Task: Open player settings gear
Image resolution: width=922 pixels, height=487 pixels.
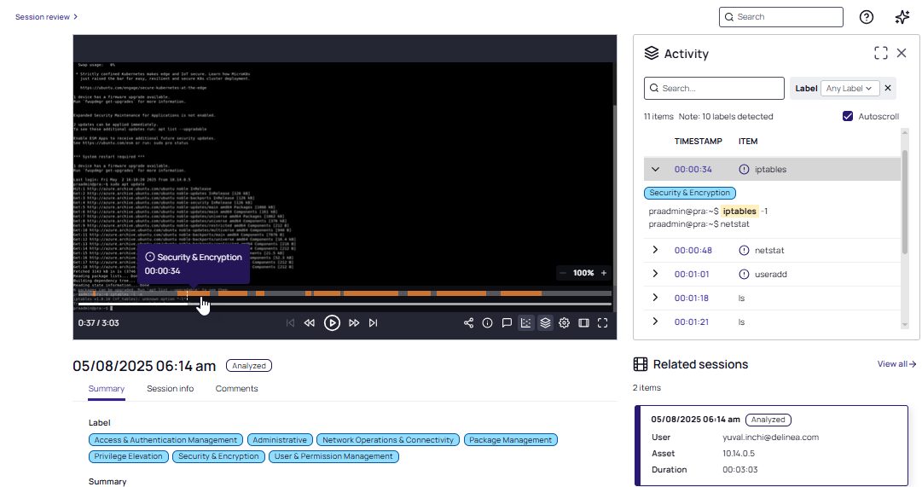Action: (x=565, y=323)
